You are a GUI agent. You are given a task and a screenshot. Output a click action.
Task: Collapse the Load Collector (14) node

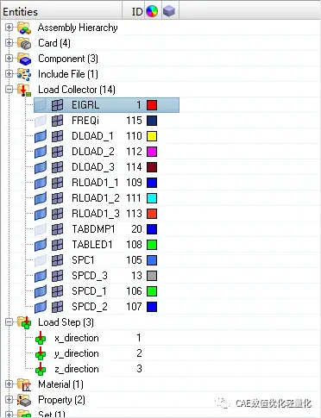[9, 90]
